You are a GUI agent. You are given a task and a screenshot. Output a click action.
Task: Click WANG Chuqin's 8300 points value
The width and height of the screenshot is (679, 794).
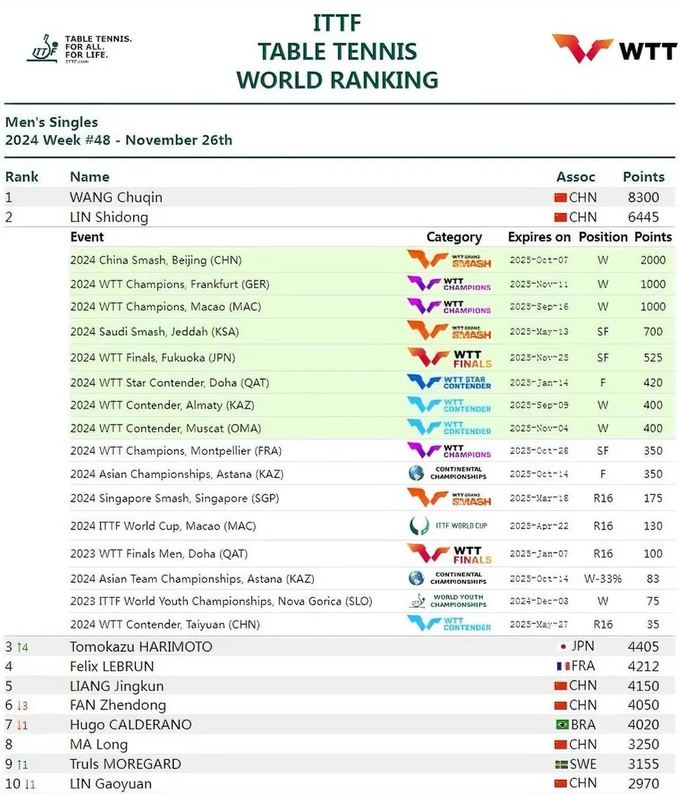point(643,198)
